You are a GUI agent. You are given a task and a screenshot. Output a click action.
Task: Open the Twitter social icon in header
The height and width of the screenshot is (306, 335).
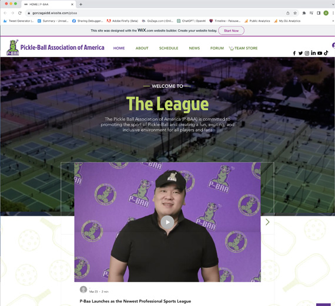[300, 53]
